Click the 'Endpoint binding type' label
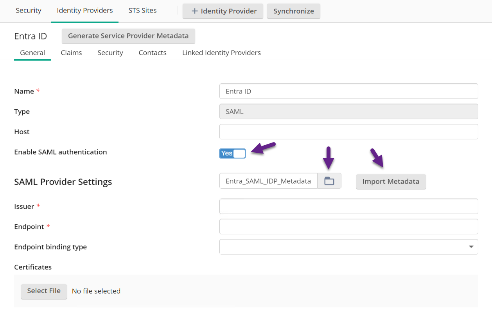This screenshot has width=492, height=314. [50, 247]
